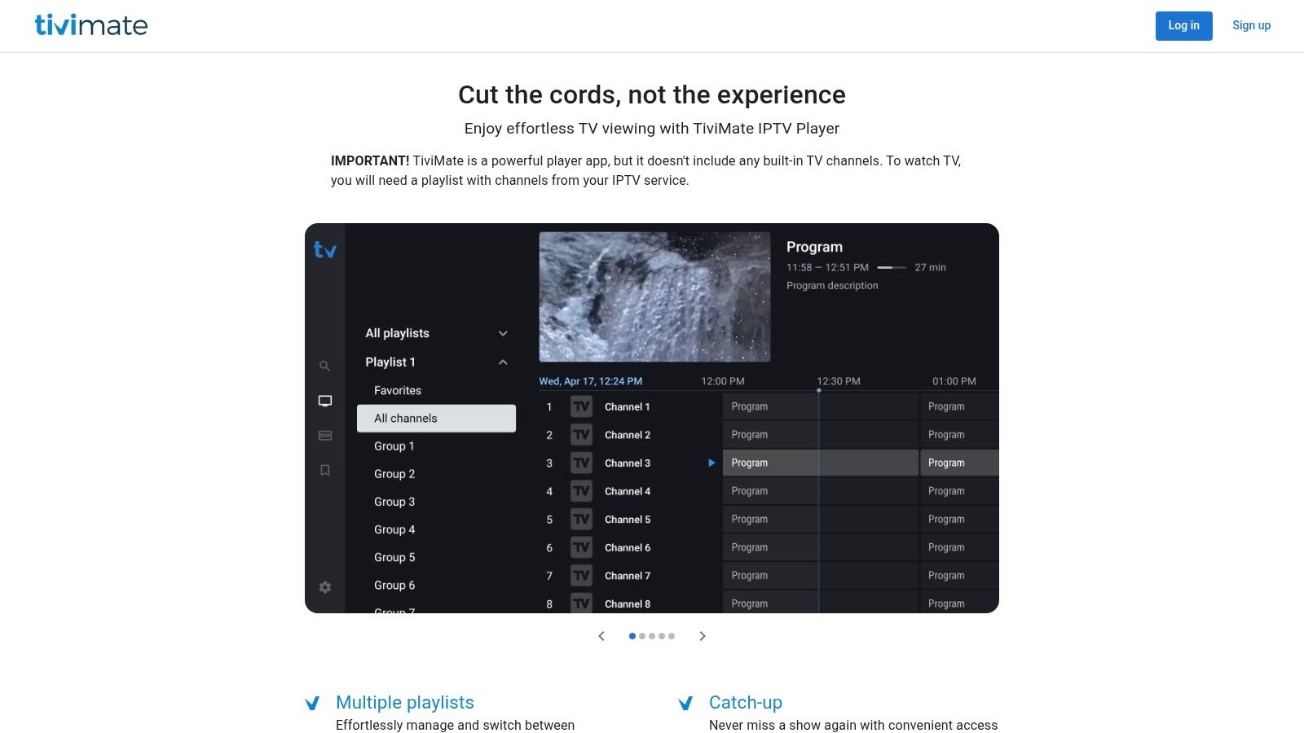Collapse the Playlist 1 chevron
Screen dimensions: 1304x733
(503, 362)
